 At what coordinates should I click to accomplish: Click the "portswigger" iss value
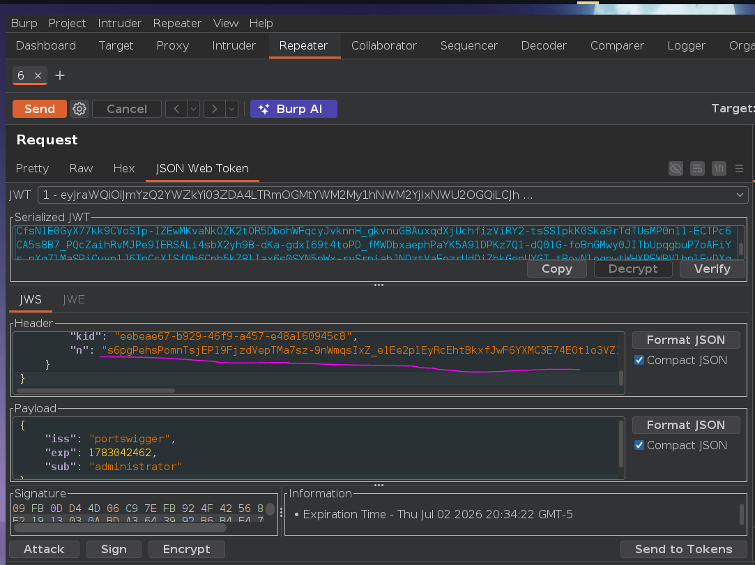pyautogui.click(x=130, y=439)
